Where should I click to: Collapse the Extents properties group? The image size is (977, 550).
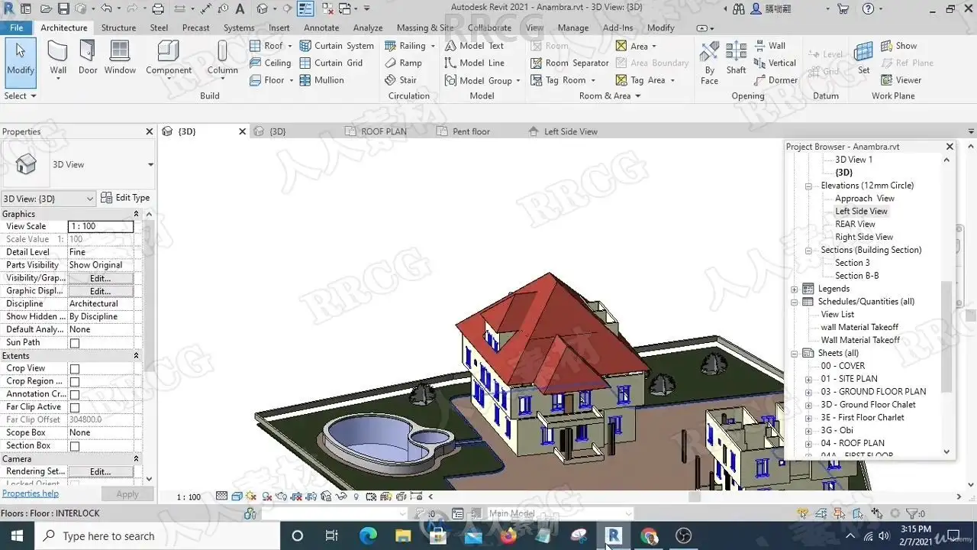(x=137, y=356)
